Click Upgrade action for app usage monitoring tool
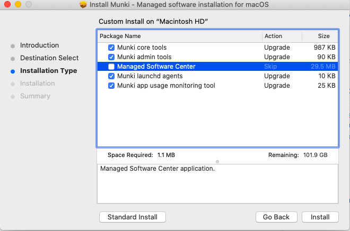The image size is (350, 231). pos(277,86)
